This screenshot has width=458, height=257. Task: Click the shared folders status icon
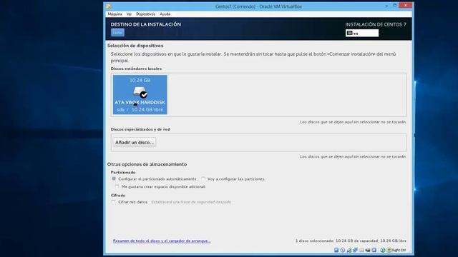(x=361, y=250)
